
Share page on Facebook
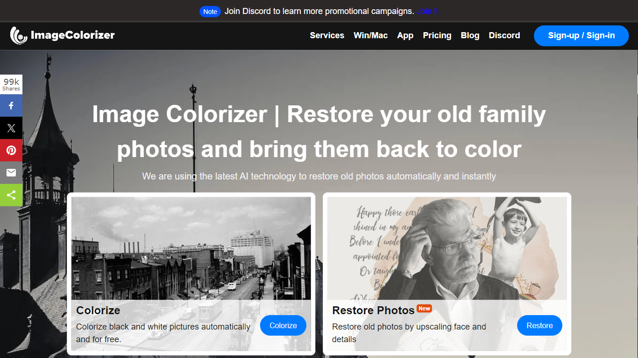pyautogui.click(x=11, y=105)
